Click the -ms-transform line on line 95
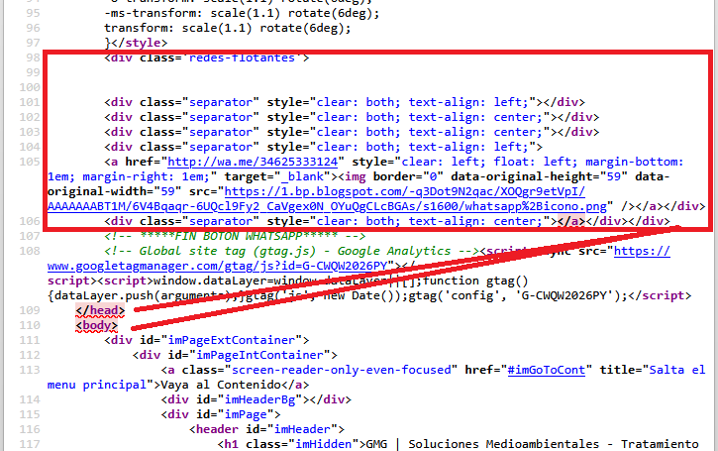Viewport: 718px width, 451px height. point(242,13)
